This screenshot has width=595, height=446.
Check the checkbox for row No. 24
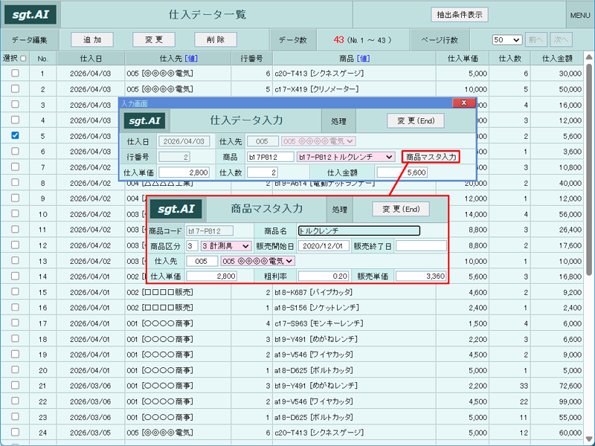15,432
